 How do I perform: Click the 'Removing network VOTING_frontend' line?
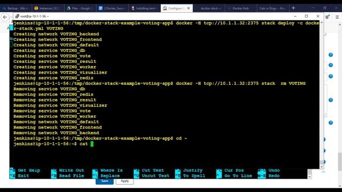[58, 127]
